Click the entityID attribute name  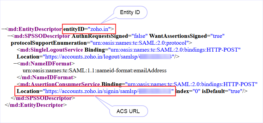click(x=73, y=29)
